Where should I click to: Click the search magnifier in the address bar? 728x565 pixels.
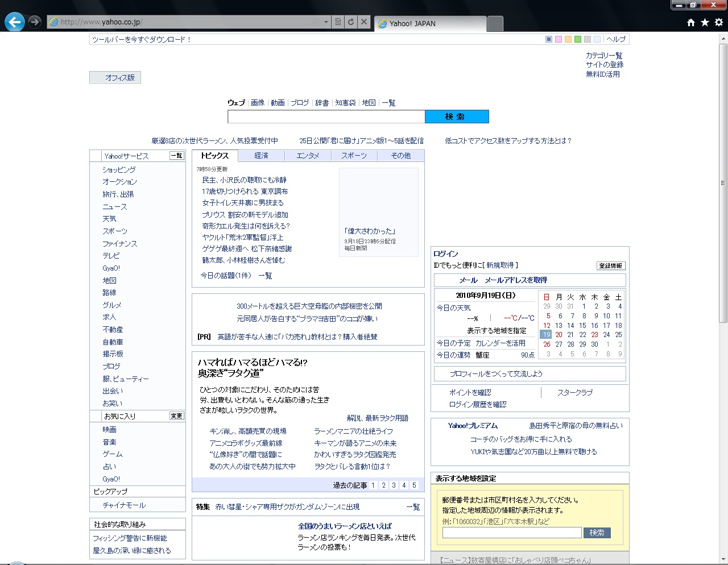pyautogui.click(x=316, y=22)
